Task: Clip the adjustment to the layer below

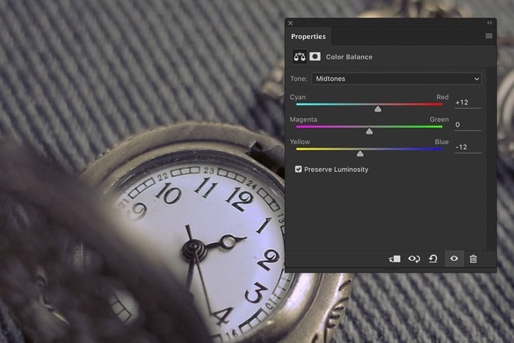Action: point(395,259)
